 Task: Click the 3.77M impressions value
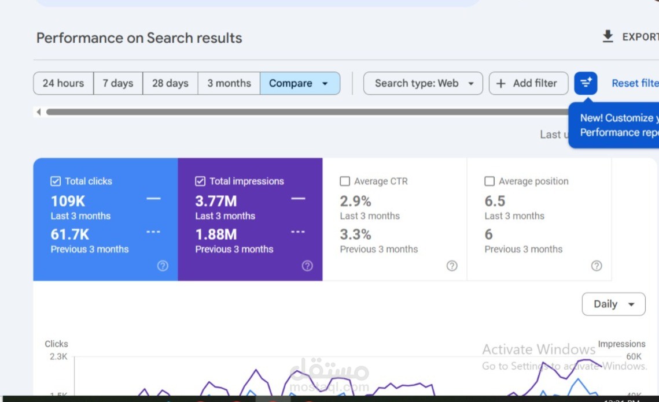click(216, 201)
